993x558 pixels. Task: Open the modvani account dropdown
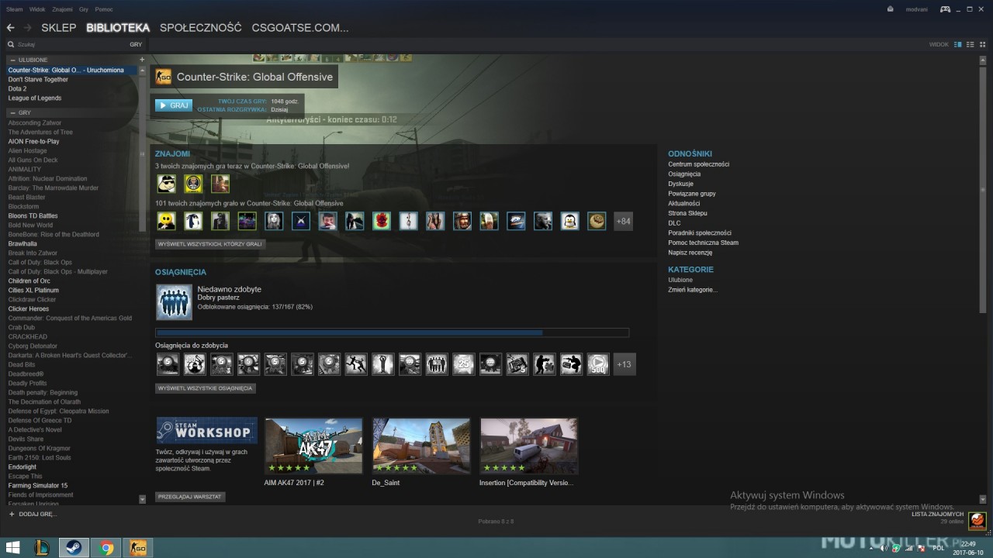point(916,9)
